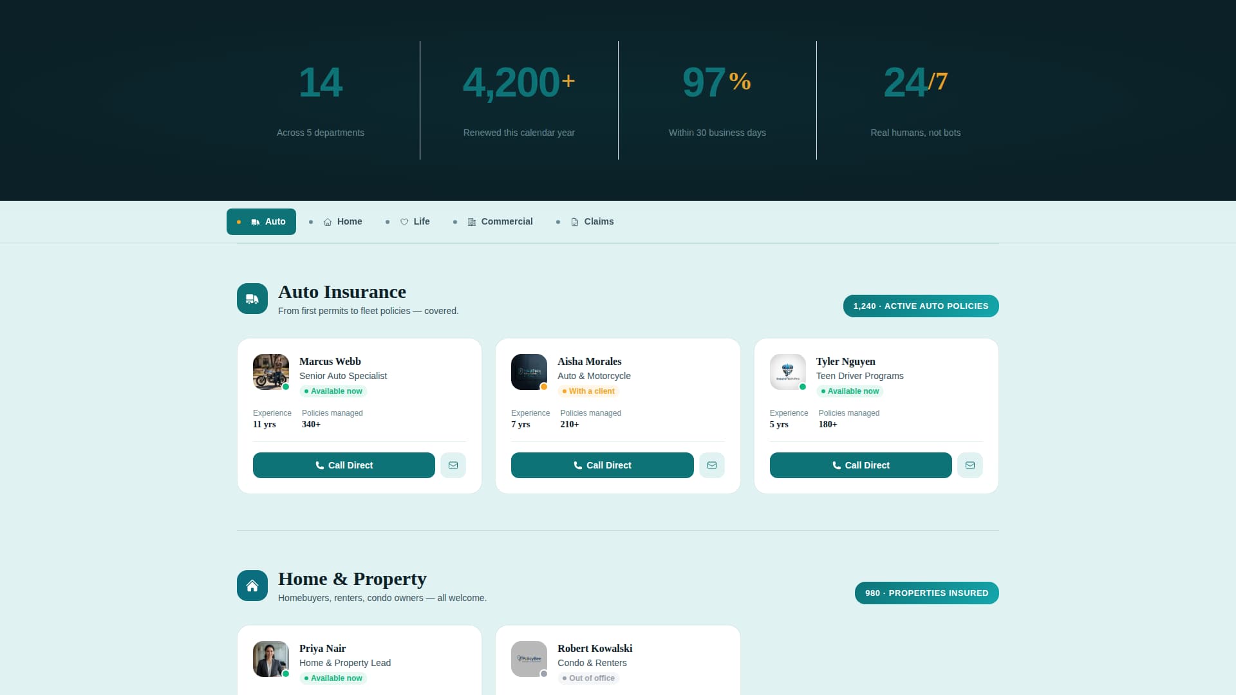Click 'Teen Driver Programs' role text

pyautogui.click(x=860, y=376)
